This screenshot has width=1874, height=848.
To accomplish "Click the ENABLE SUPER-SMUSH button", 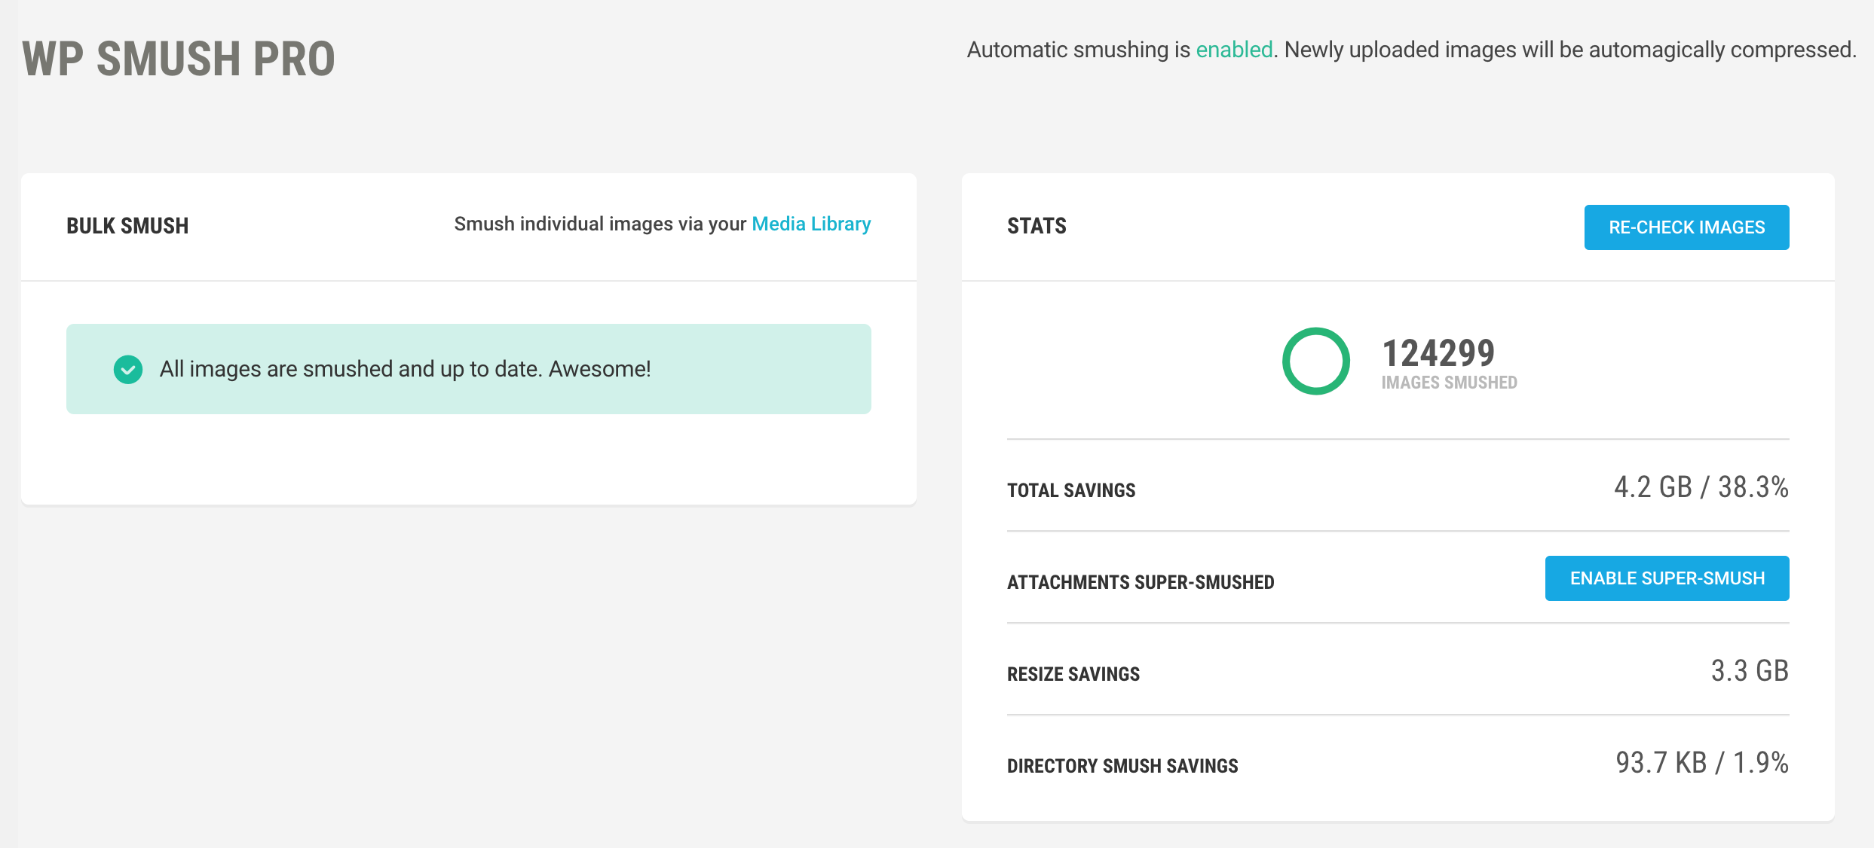I will (x=1667, y=578).
